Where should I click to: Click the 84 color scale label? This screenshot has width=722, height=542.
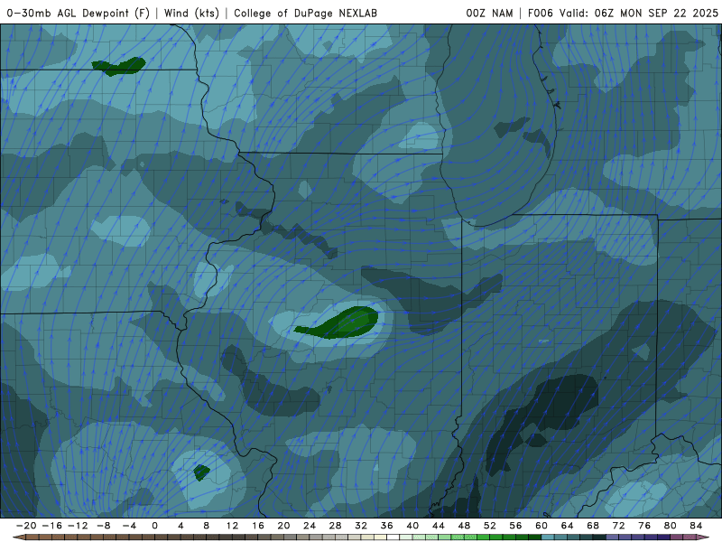(x=696, y=526)
